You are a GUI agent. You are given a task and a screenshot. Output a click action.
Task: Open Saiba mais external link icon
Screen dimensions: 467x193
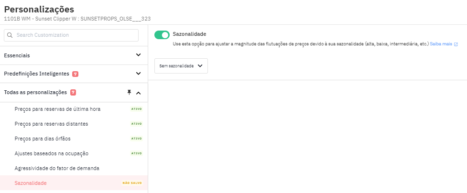click(456, 44)
